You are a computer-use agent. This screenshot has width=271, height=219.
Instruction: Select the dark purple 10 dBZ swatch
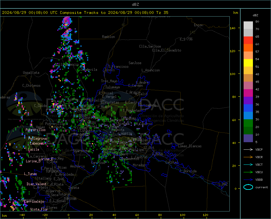(248, 138)
